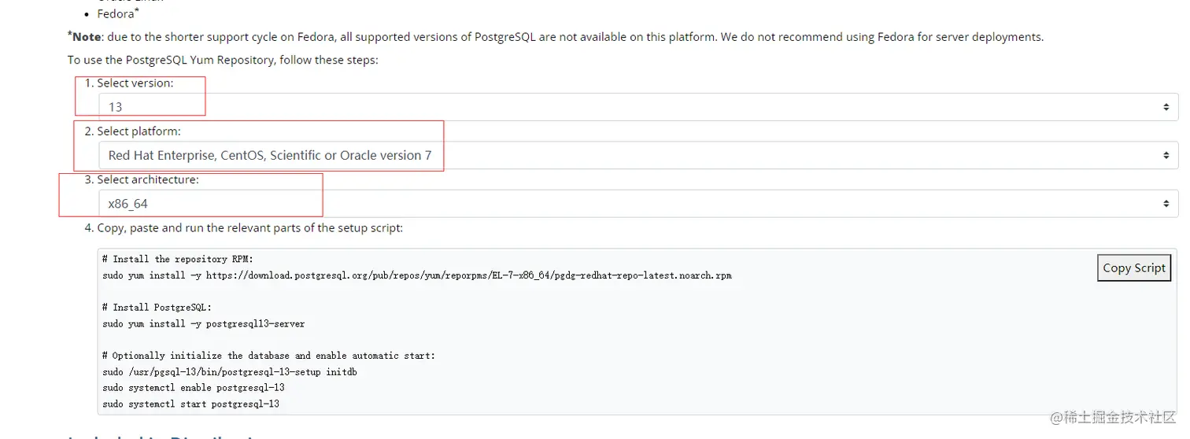The height and width of the screenshot is (439, 1190).
Task: Click the 'sudo systemctl start postgresql-13' line
Action: 190,404
